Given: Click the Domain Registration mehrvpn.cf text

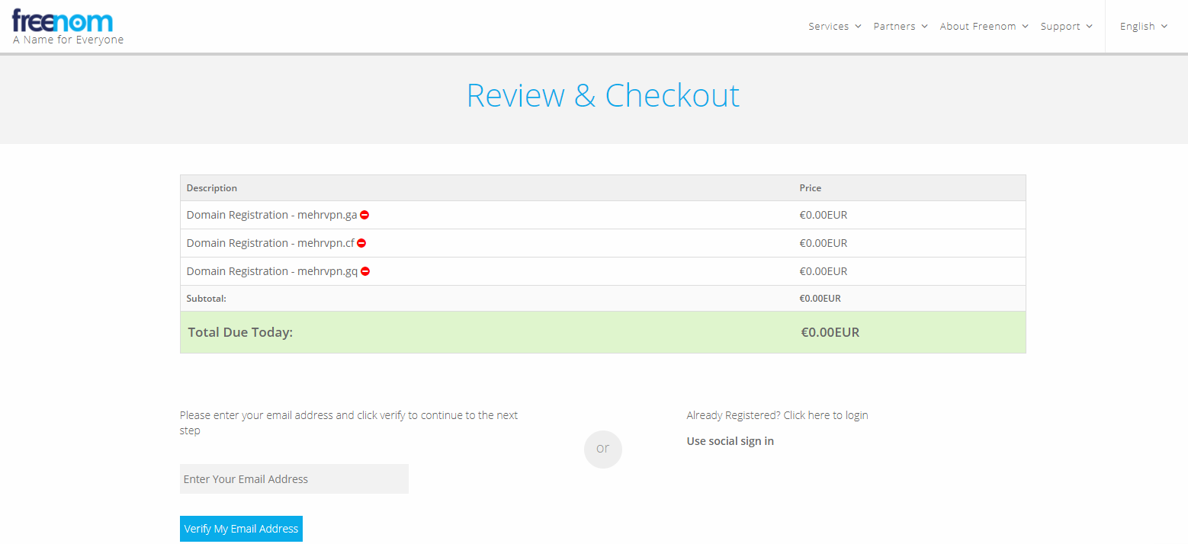Looking at the screenshot, I should tap(270, 243).
